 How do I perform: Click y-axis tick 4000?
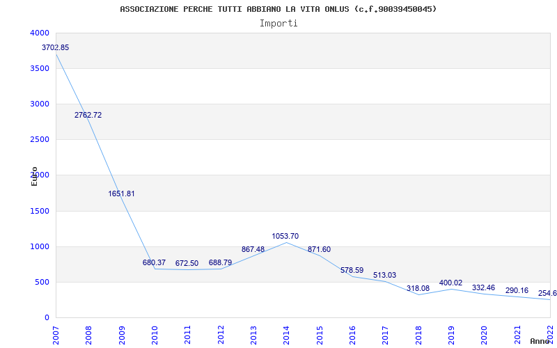[x=40, y=33]
